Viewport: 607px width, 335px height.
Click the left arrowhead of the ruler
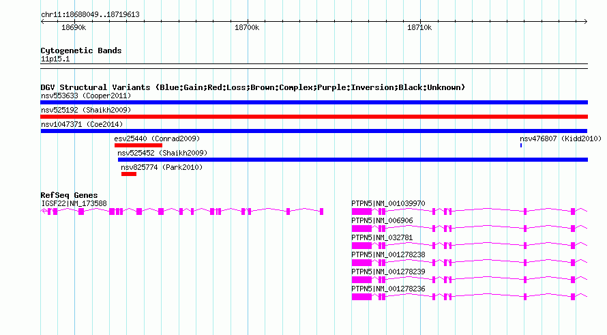(42, 22)
